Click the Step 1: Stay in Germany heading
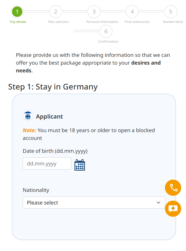This screenshot has width=186, height=251. click(x=53, y=87)
